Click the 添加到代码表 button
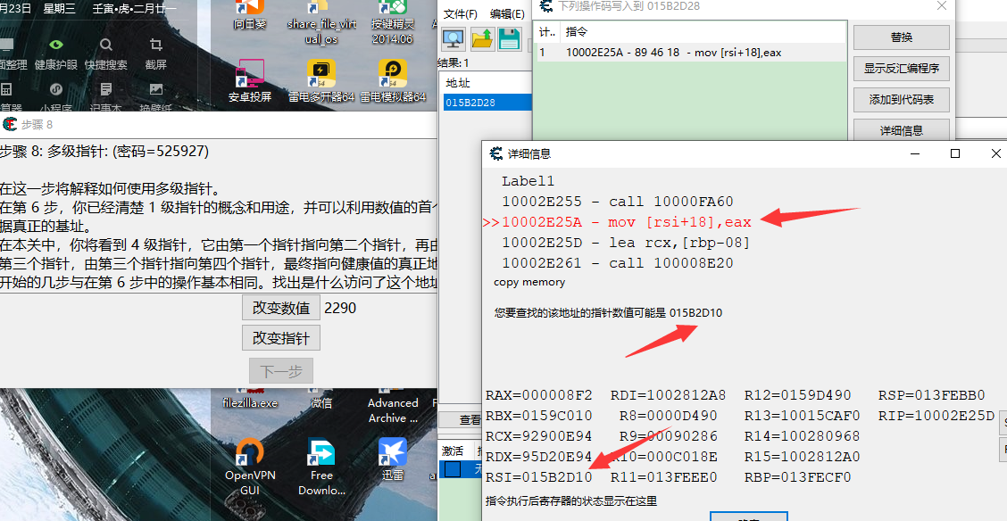The height and width of the screenshot is (521, 1007). pyautogui.click(x=901, y=99)
